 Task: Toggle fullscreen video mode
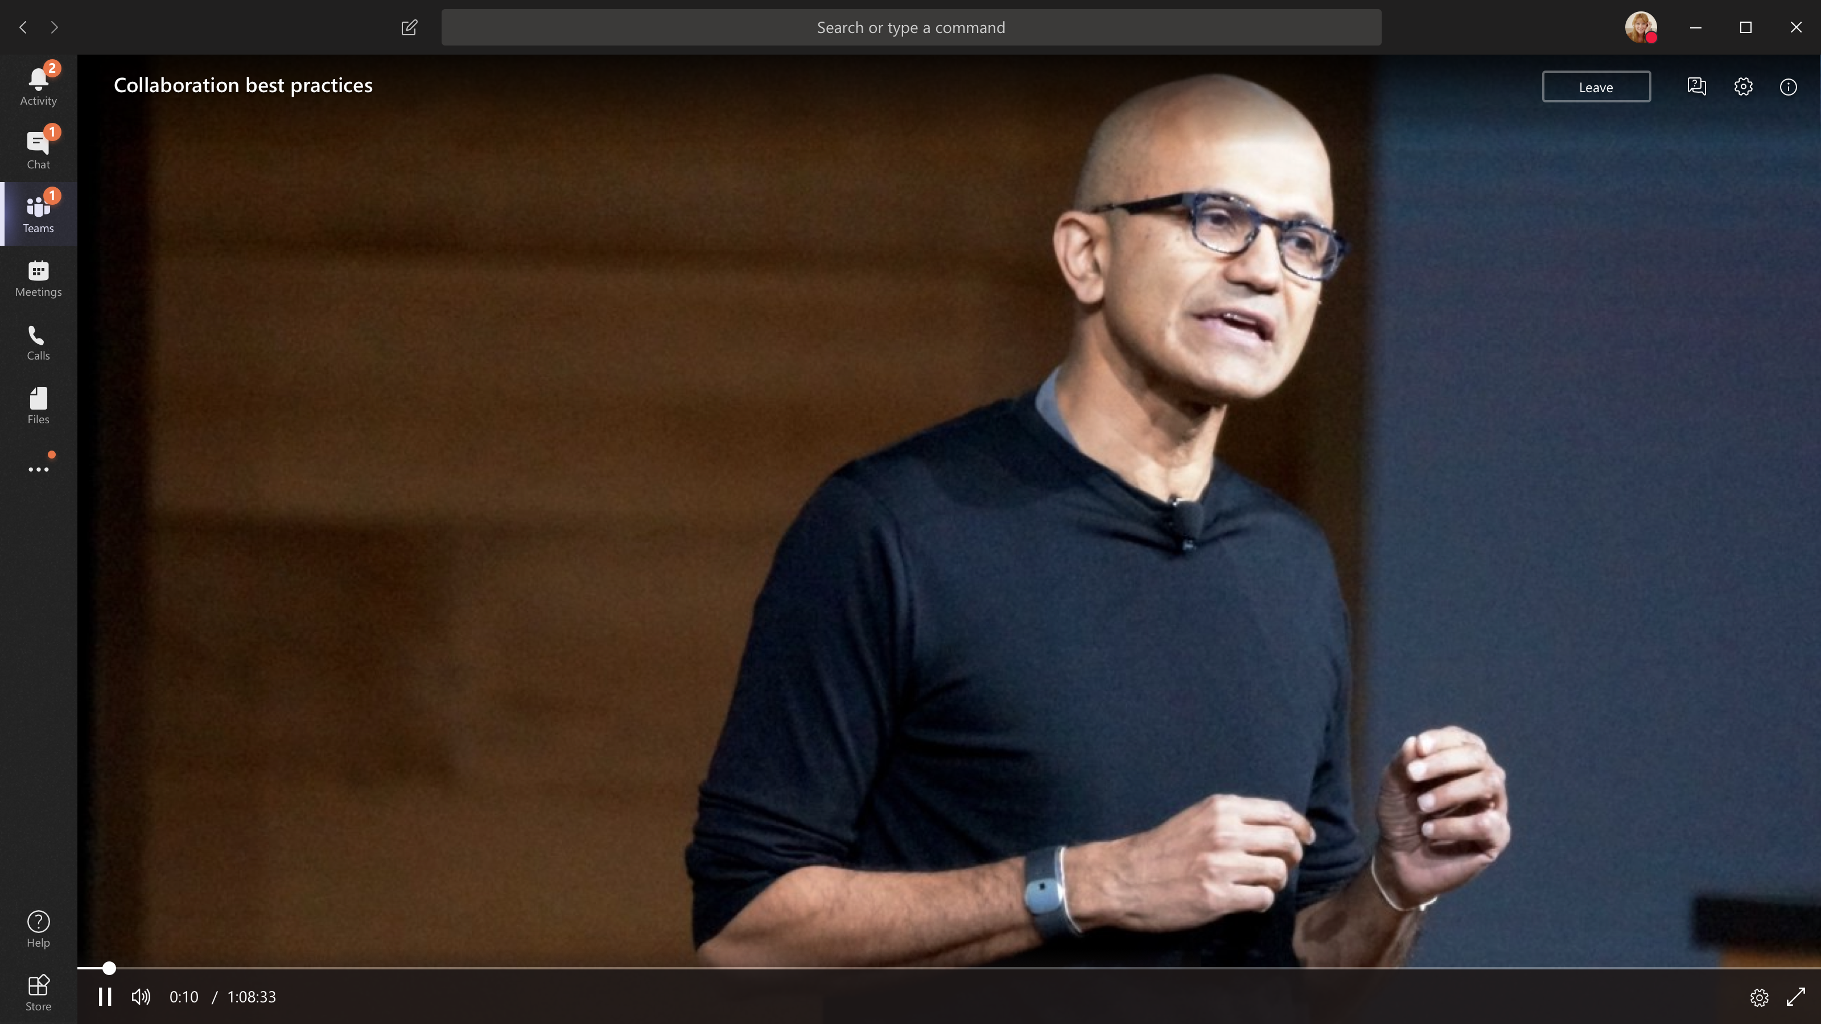pos(1796,997)
